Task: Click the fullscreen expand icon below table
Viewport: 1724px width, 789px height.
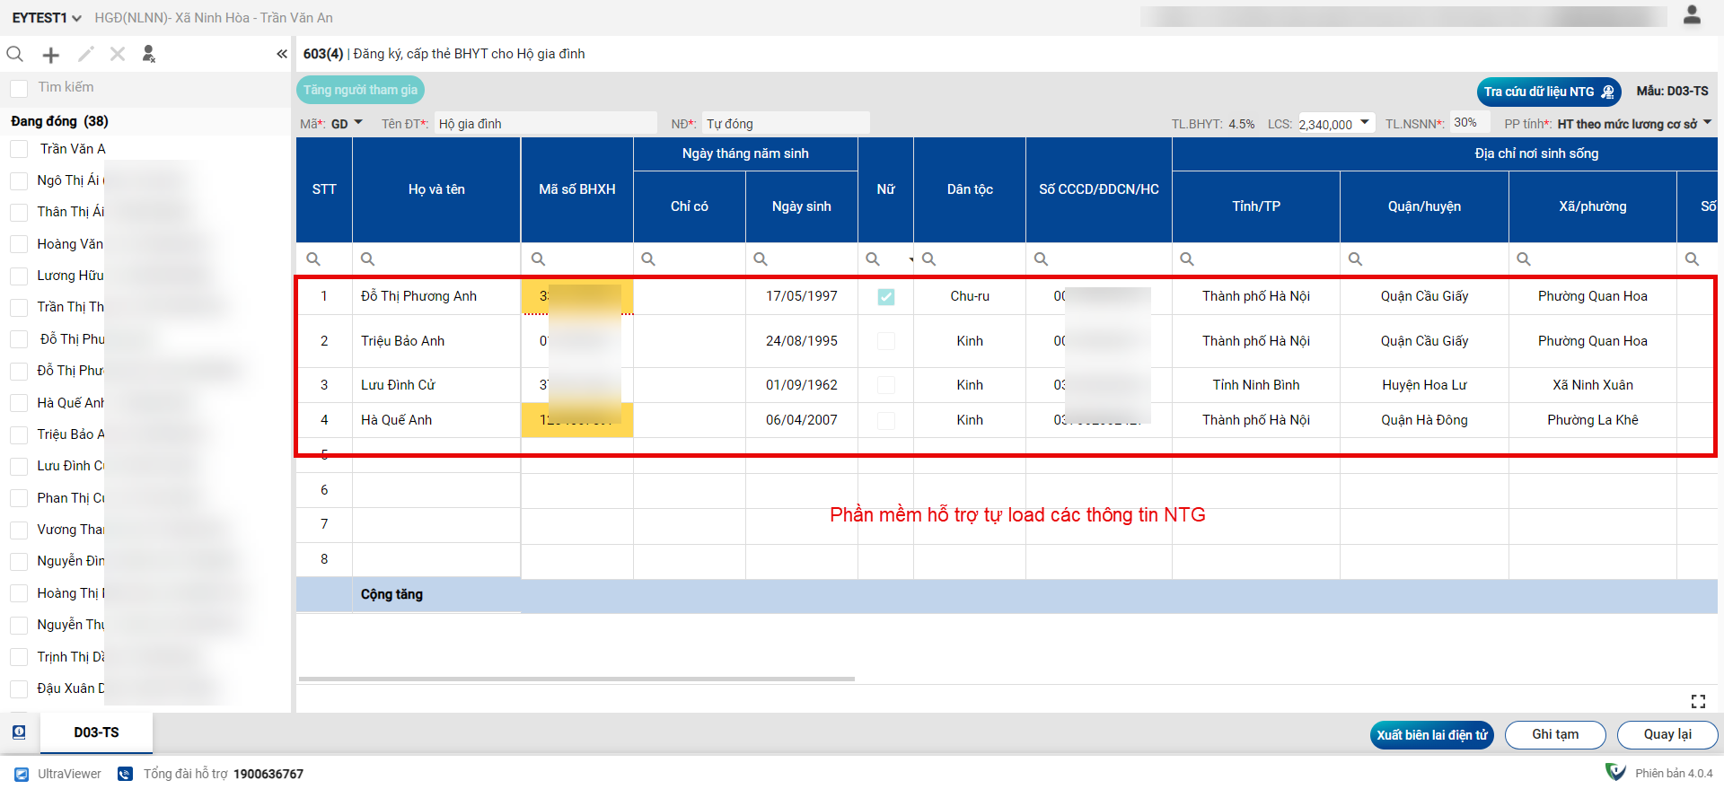Action: pyautogui.click(x=1698, y=701)
